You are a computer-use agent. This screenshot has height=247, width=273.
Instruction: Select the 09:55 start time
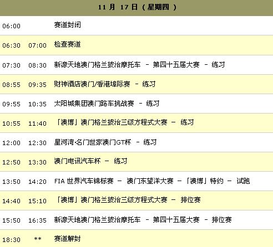point(12,104)
